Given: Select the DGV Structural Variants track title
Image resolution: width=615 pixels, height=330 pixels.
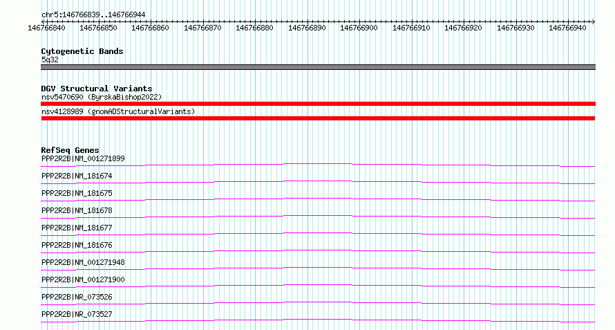Looking at the screenshot, I should click(x=97, y=89).
